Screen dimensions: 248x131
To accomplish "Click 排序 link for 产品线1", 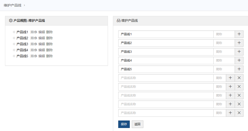I will point(34,32).
